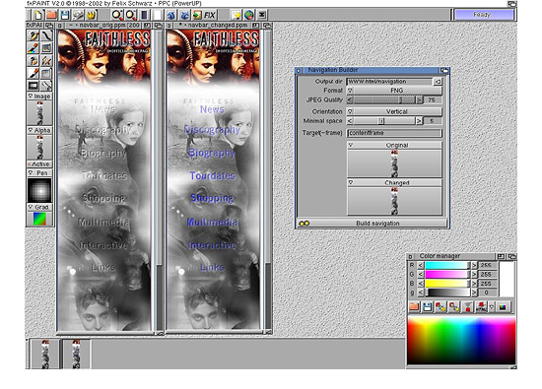Select first thumbnail in bottom image strip
The width and height of the screenshot is (542, 389).
(45, 354)
